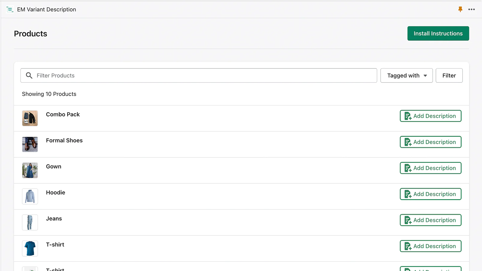Click the pin icon in header
Viewport: 482px width, 271px height.
(x=460, y=9)
